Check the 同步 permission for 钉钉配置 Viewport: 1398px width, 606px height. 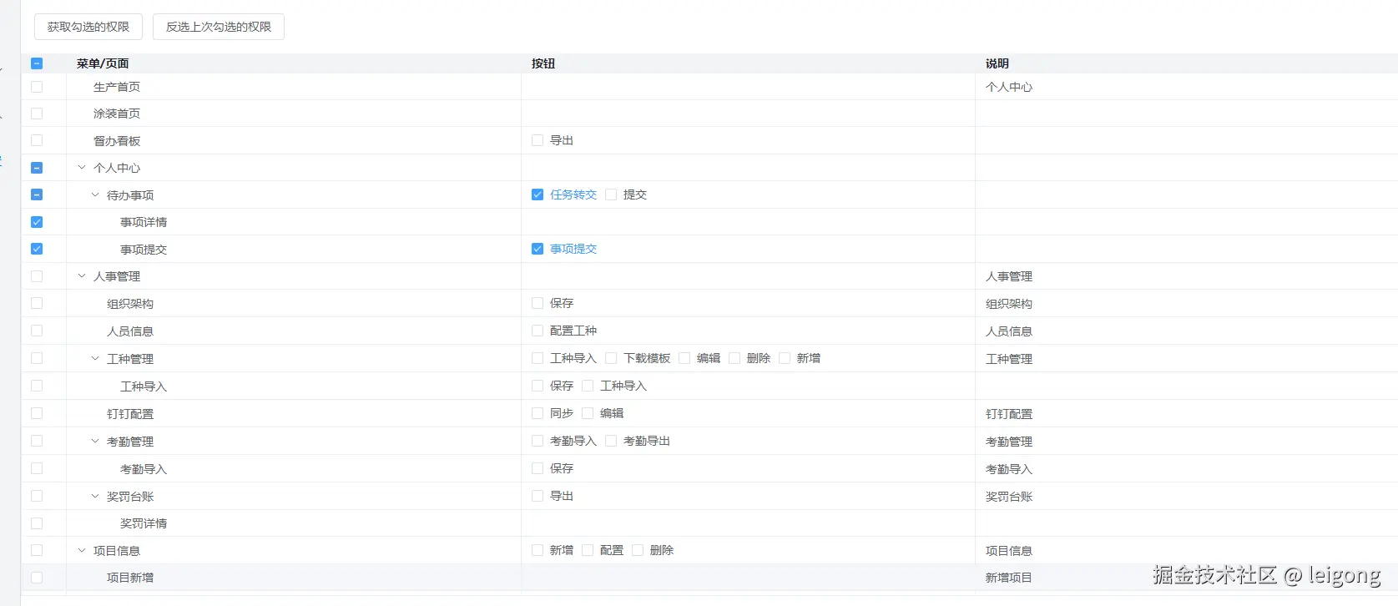[537, 413]
